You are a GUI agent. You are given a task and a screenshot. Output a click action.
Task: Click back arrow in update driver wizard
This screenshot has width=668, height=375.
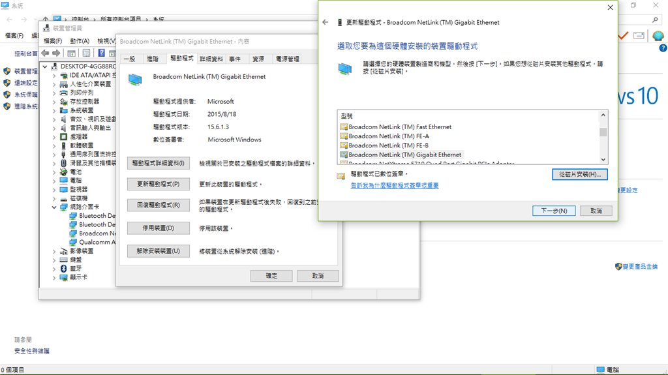click(x=326, y=22)
